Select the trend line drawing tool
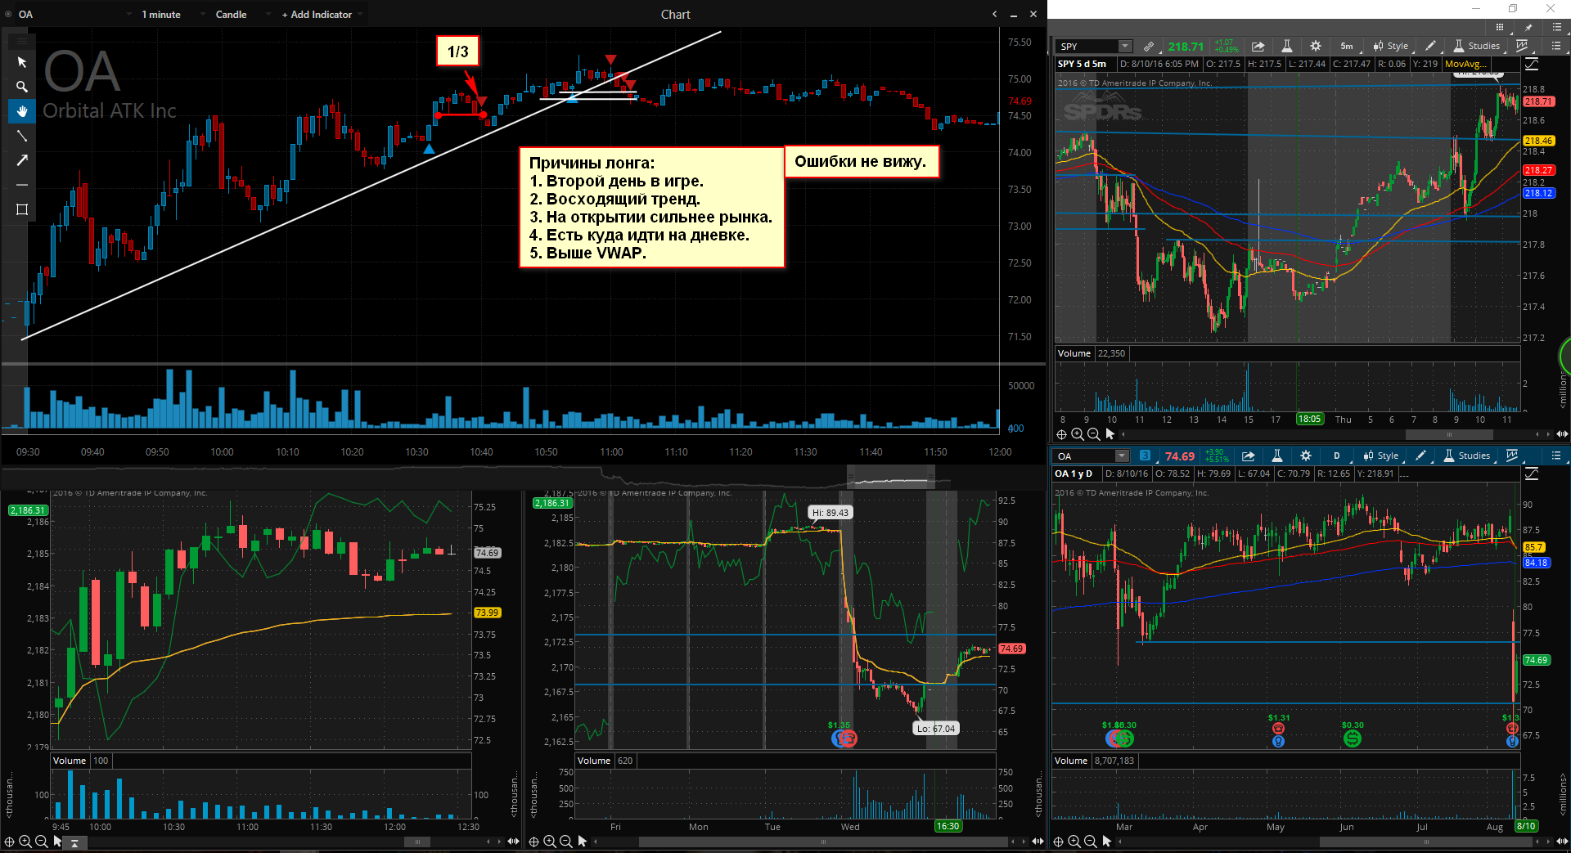Image resolution: width=1571 pixels, height=853 pixels. click(x=22, y=136)
